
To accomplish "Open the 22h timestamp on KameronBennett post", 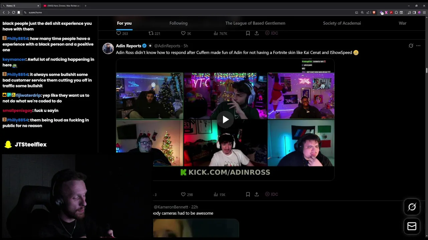I will (x=194, y=207).
